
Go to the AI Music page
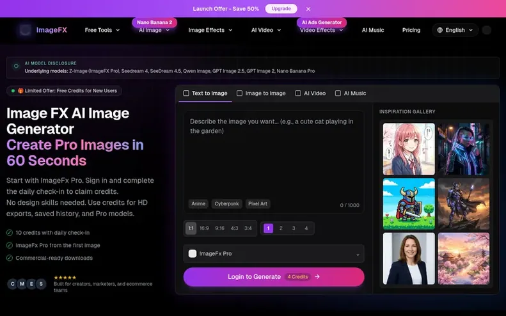[x=373, y=30]
